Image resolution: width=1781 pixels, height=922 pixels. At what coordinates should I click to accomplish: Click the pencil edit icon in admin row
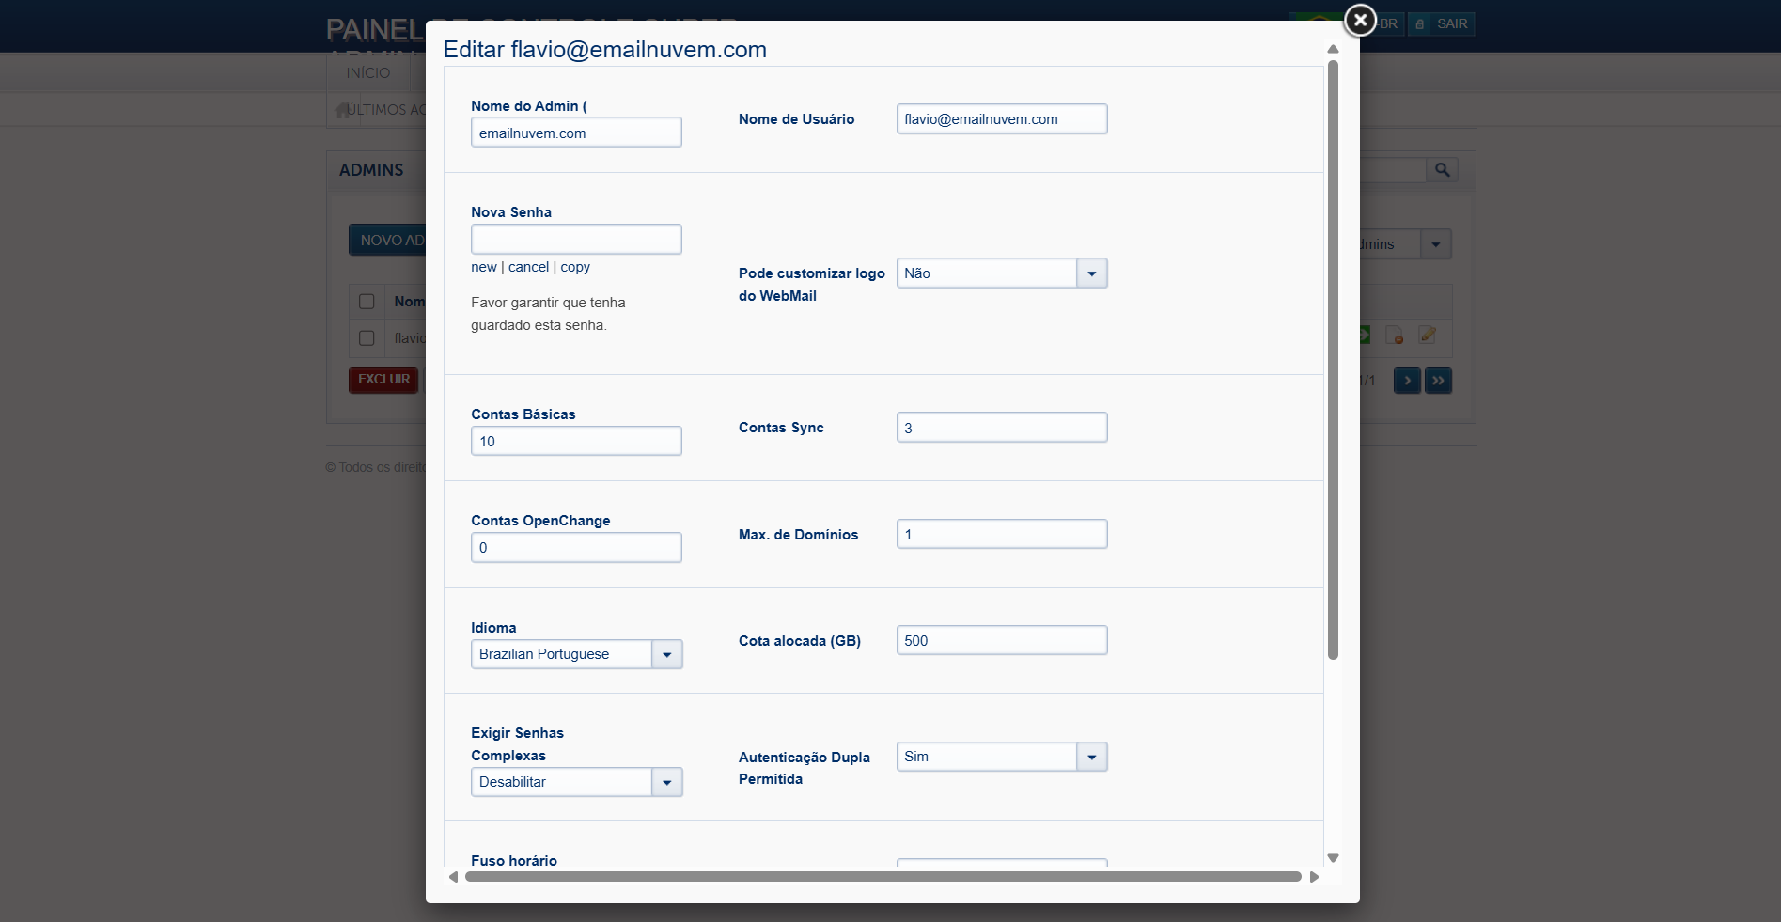coord(1427,335)
